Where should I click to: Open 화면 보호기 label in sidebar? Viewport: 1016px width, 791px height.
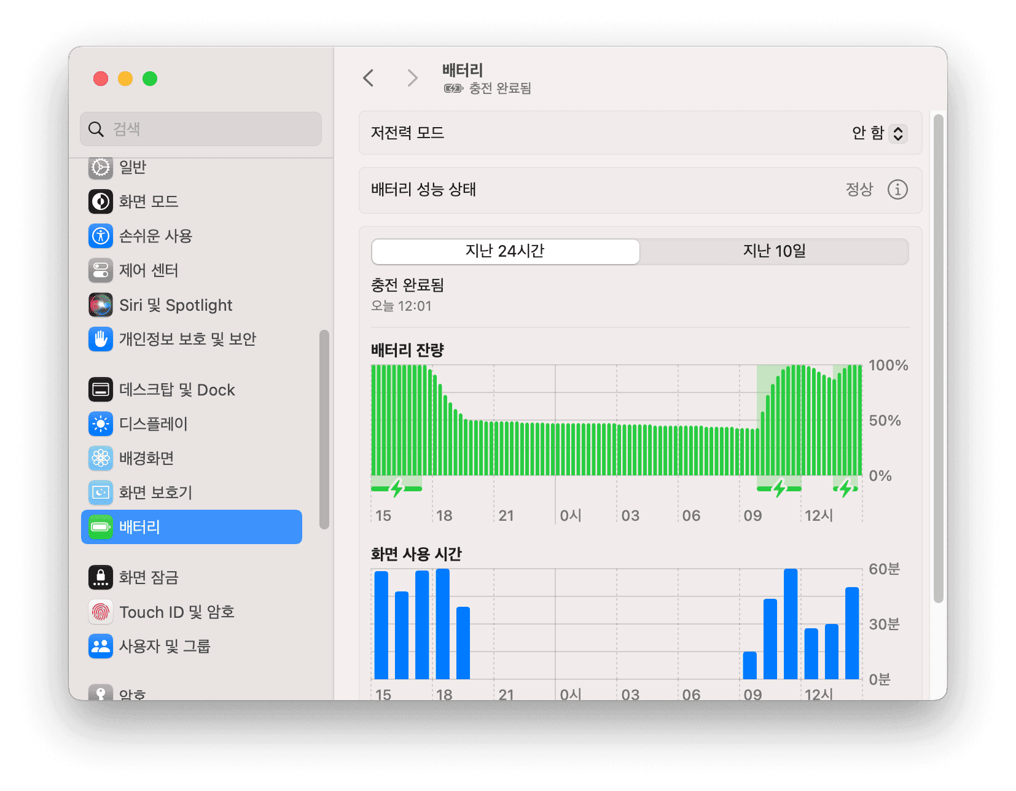[x=155, y=493]
